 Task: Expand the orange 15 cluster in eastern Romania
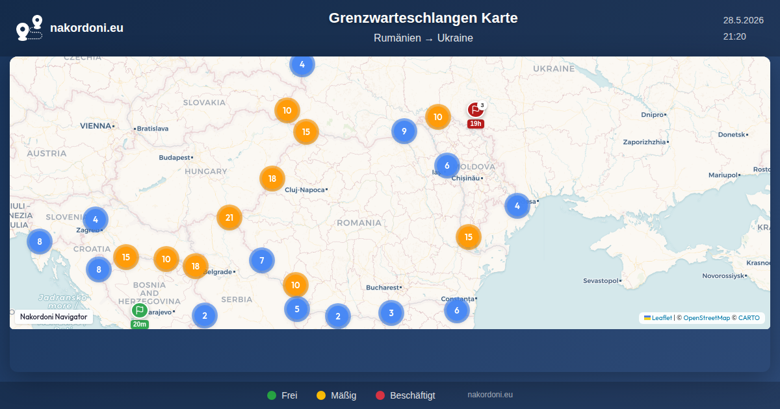[469, 237]
